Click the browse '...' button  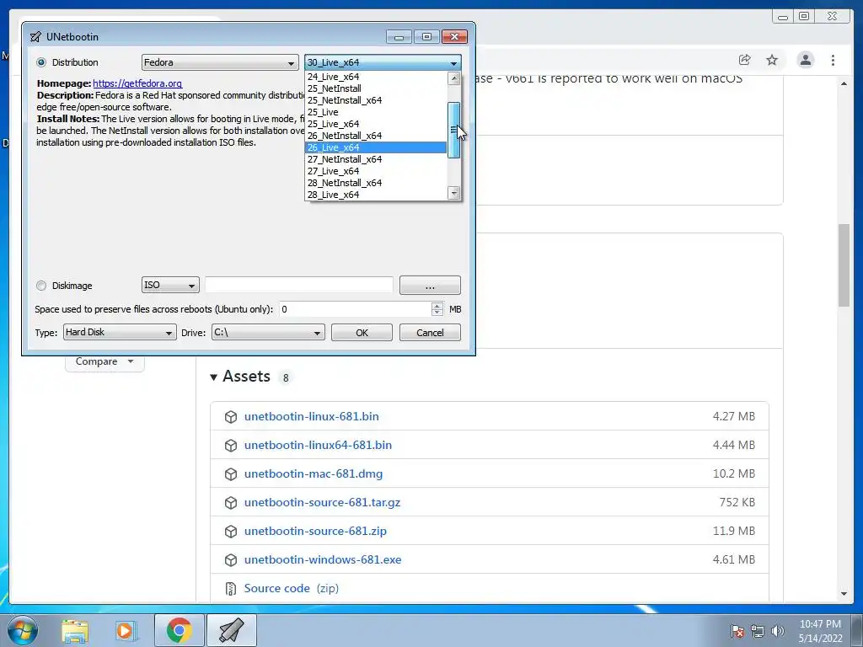point(430,286)
